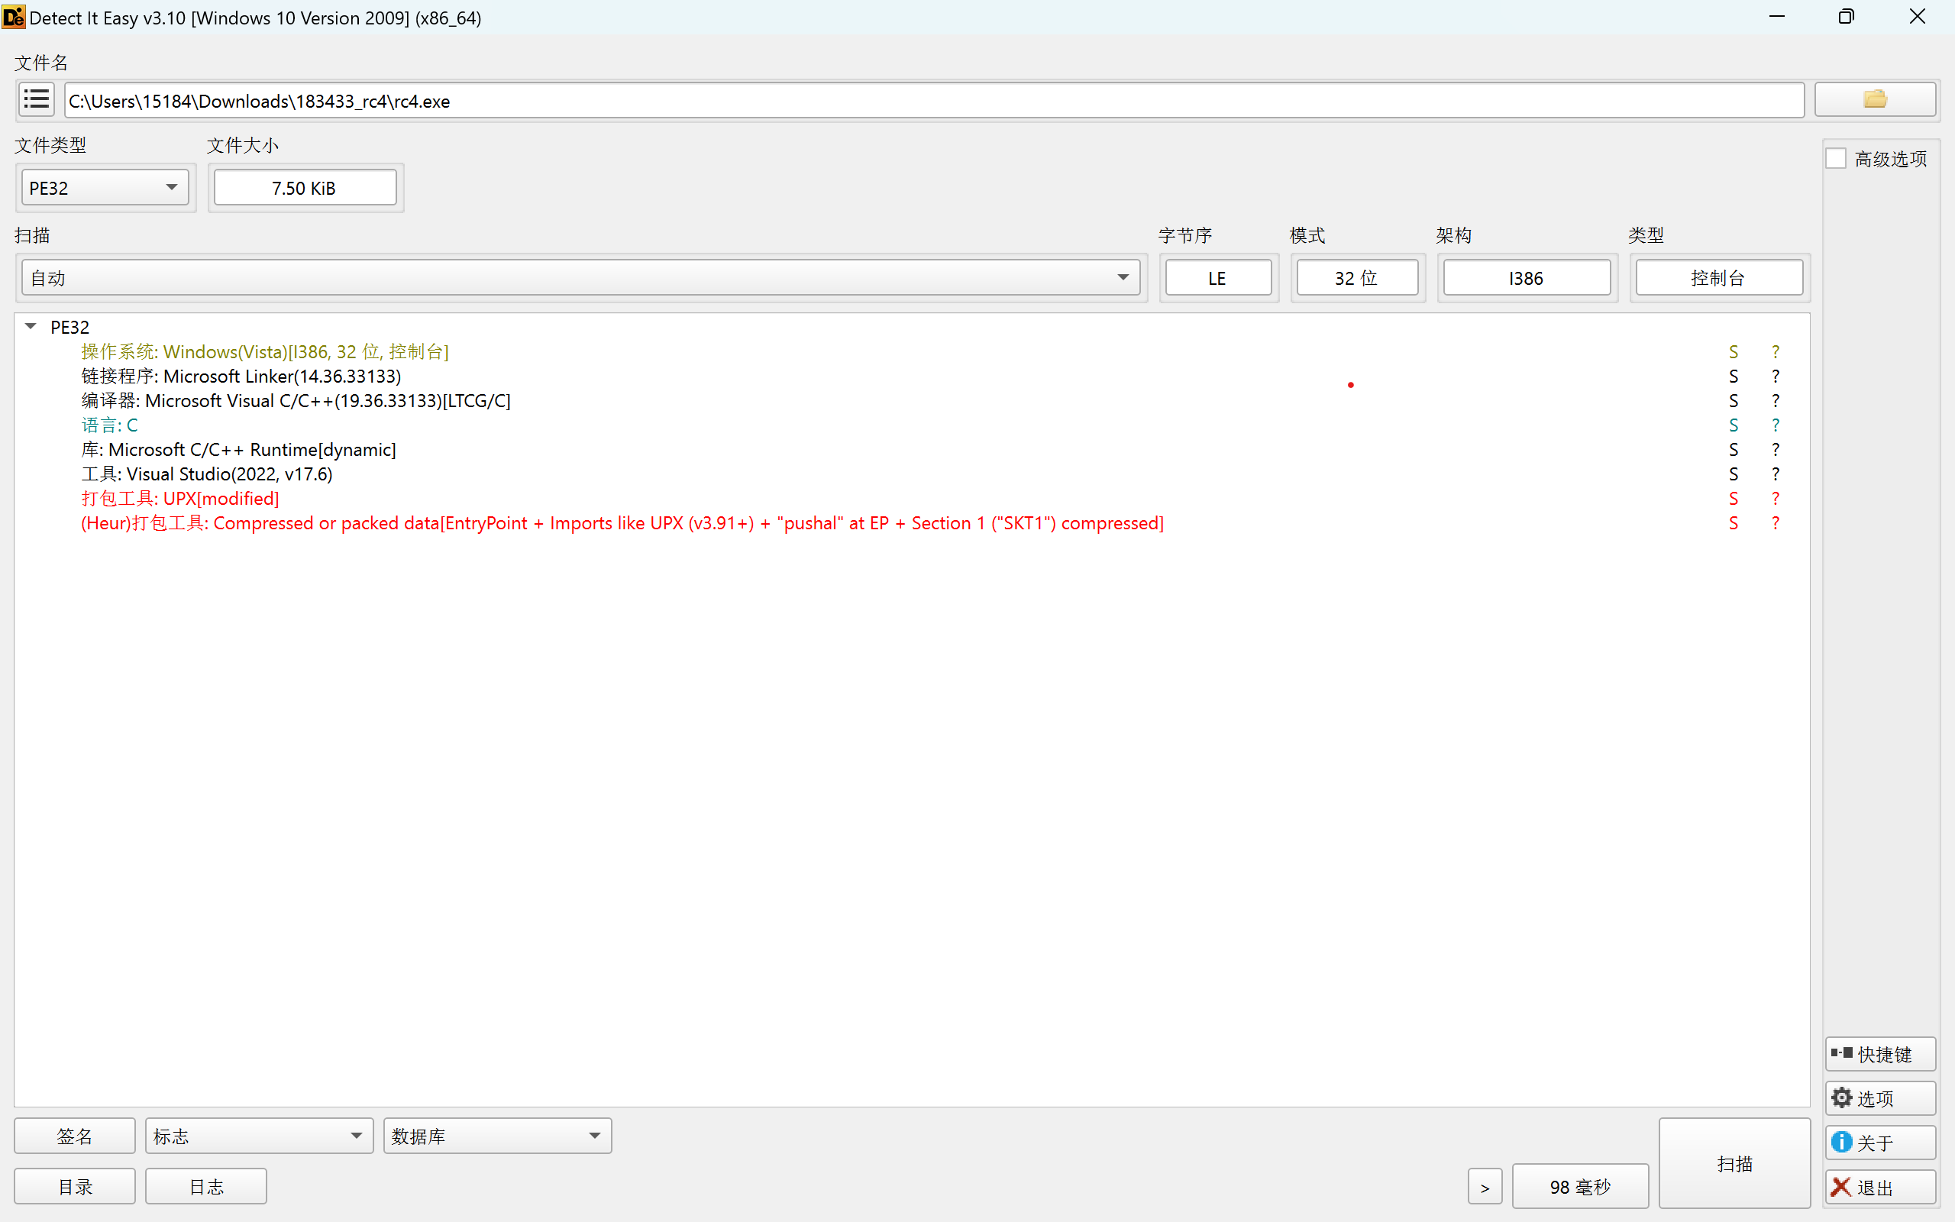Viewport: 1955px width, 1222px height.
Task: Open the recent files list icon
Action: click(37, 100)
